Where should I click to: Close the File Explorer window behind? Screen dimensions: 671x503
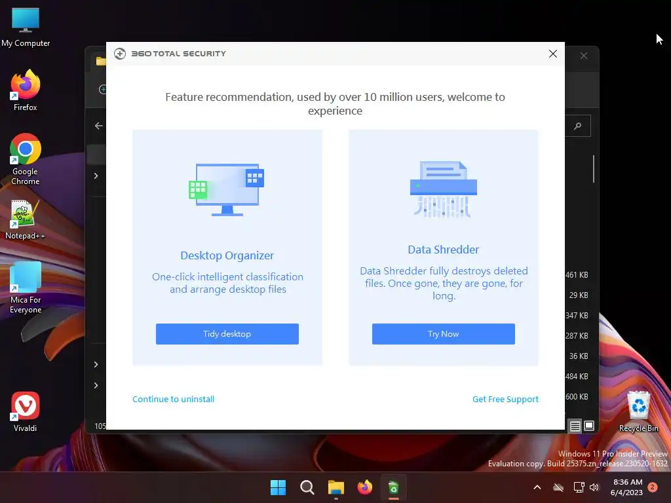[584, 56]
